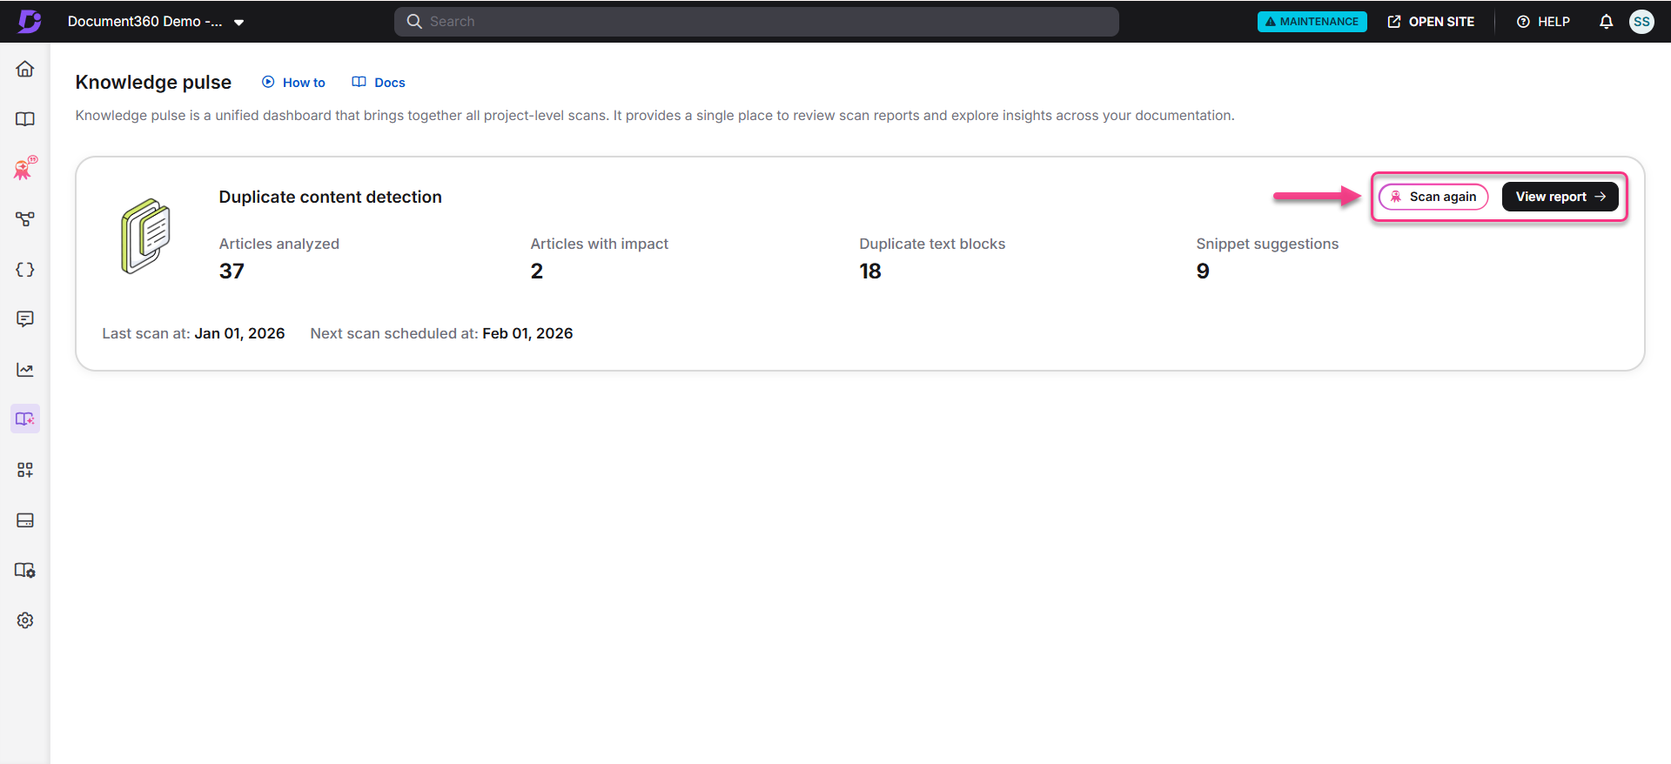The width and height of the screenshot is (1671, 764).
Task: Click the Snippet suggestions value 9
Action: tap(1203, 271)
